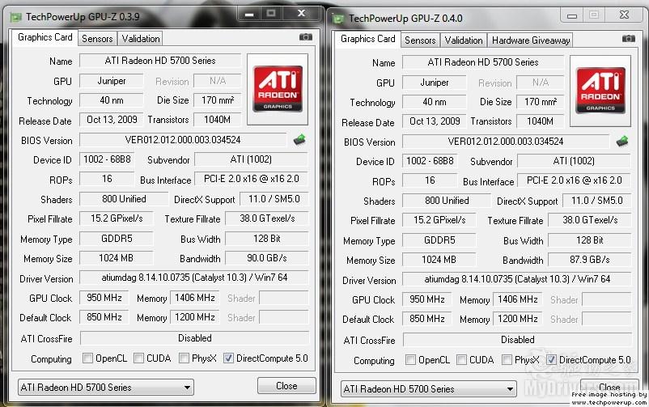Click the Driver Version field in GPU-Z 0.3.9
The width and height of the screenshot is (649, 407).
(194, 278)
